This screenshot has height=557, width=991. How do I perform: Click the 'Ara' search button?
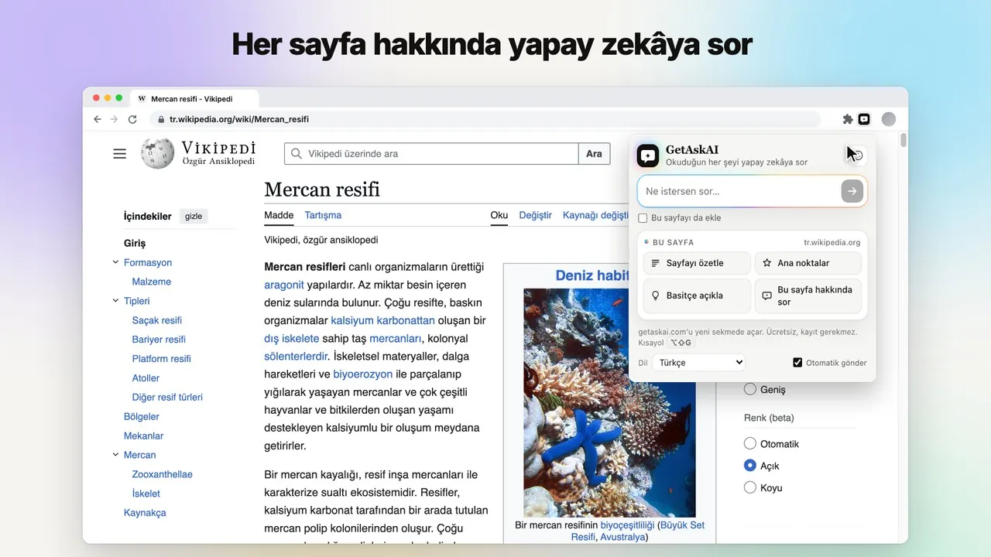coord(594,154)
